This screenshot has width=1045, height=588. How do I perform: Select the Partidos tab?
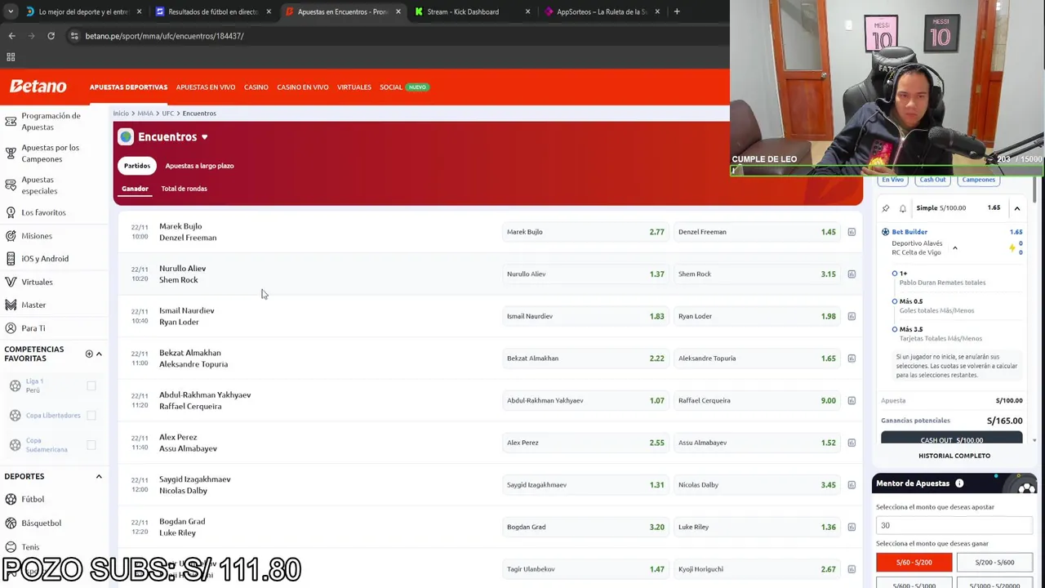(x=137, y=166)
